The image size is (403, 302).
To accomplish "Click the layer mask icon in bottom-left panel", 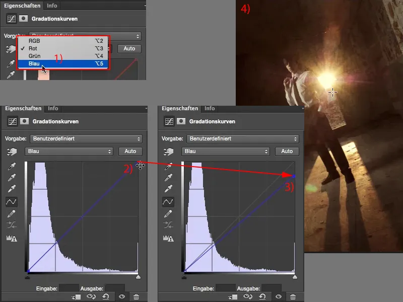I will [24, 121].
